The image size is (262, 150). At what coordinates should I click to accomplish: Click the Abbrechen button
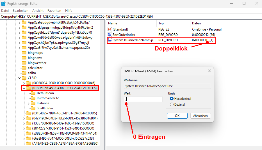[x=201, y=116]
